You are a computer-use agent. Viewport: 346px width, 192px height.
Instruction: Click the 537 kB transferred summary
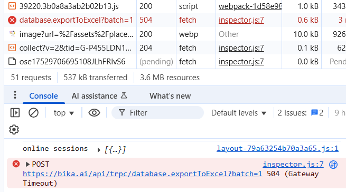(x=96, y=78)
